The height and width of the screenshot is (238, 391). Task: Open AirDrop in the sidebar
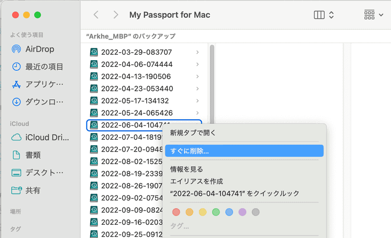point(33,49)
